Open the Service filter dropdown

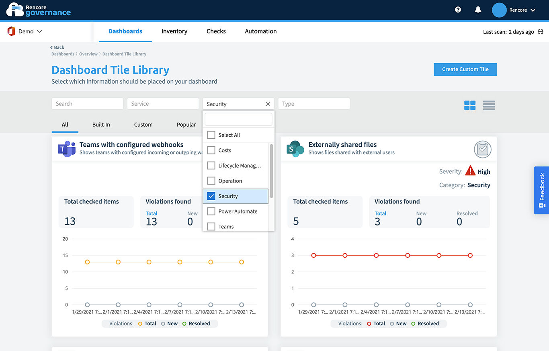[163, 104]
